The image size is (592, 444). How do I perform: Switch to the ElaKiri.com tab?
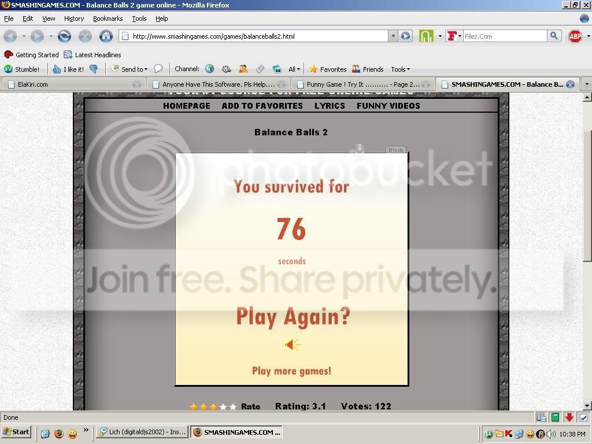tap(73, 84)
